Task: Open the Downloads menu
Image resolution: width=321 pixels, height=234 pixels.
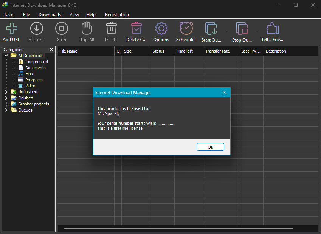Action: pyautogui.click(x=50, y=15)
